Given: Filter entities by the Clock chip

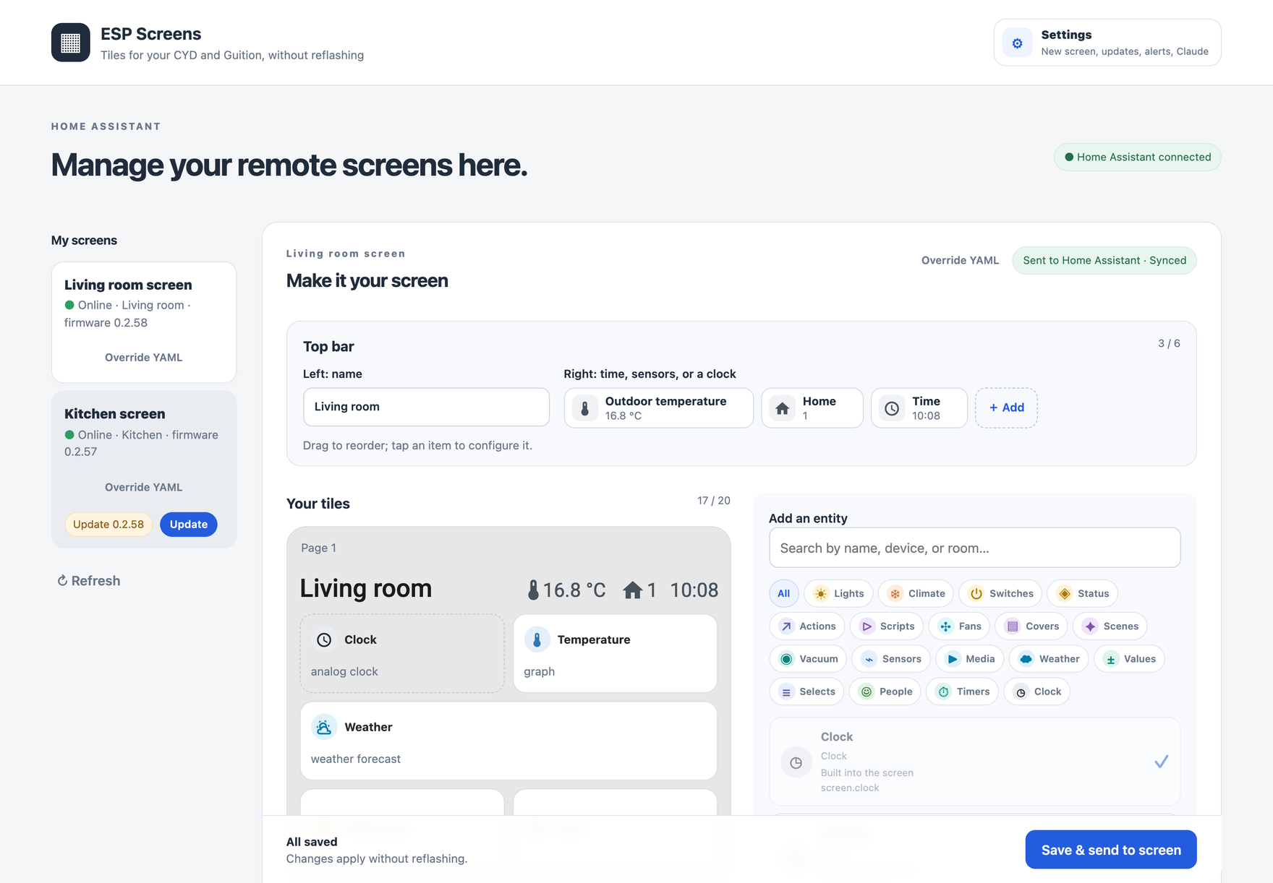Looking at the screenshot, I should tap(1037, 692).
